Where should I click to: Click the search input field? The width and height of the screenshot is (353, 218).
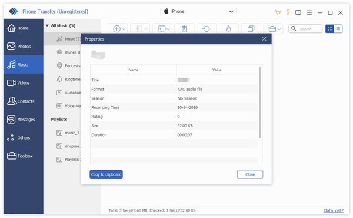click(x=305, y=29)
